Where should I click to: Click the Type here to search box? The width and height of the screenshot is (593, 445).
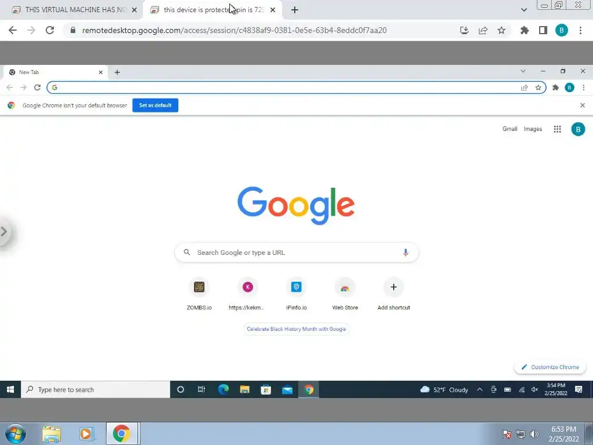point(96,389)
